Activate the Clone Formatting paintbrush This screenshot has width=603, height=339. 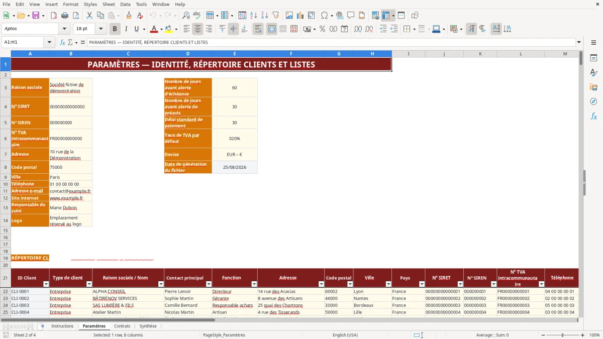click(129, 16)
